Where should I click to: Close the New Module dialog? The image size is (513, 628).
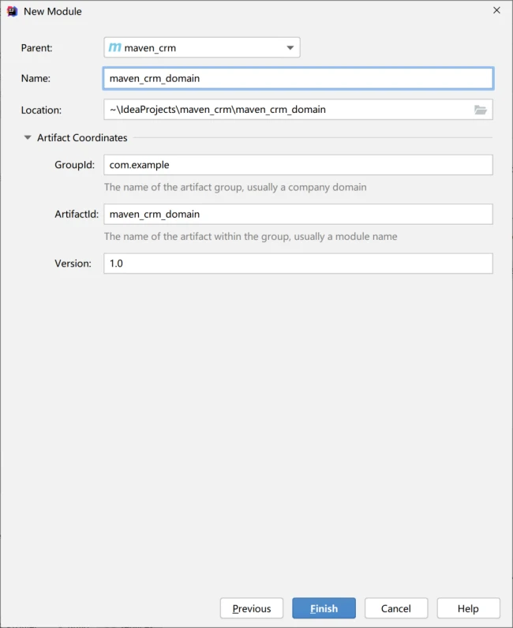[x=496, y=11]
